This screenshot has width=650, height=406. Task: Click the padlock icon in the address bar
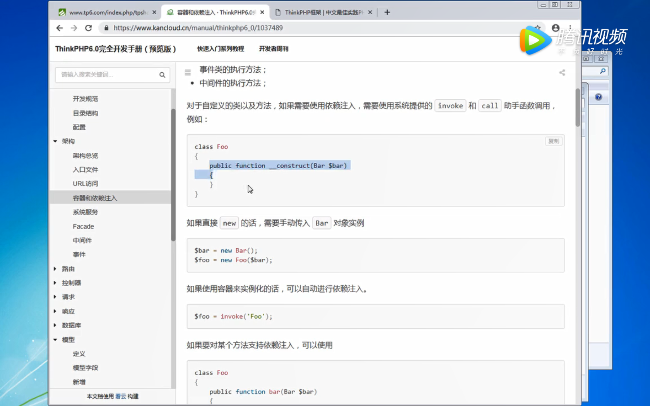(106, 28)
